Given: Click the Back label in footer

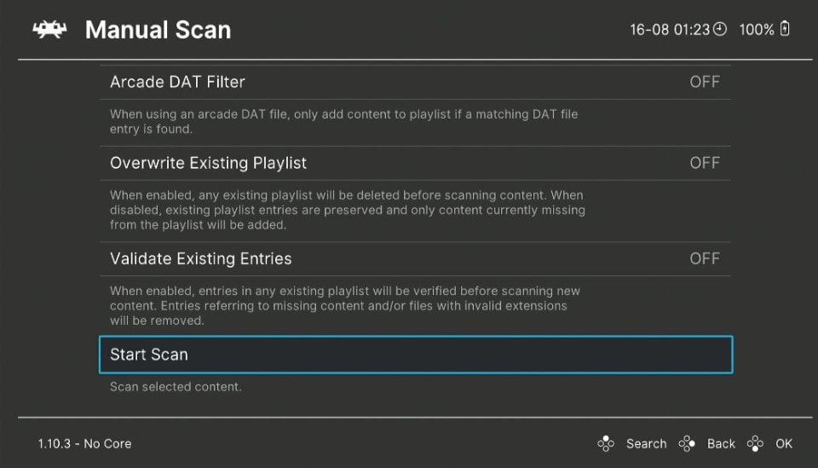Looking at the screenshot, I should pyautogui.click(x=721, y=443).
